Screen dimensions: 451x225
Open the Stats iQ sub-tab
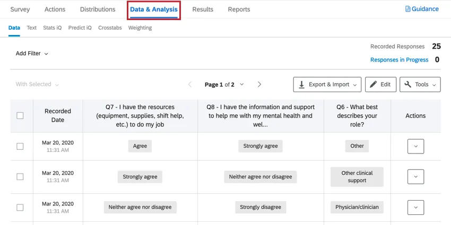point(53,28)
